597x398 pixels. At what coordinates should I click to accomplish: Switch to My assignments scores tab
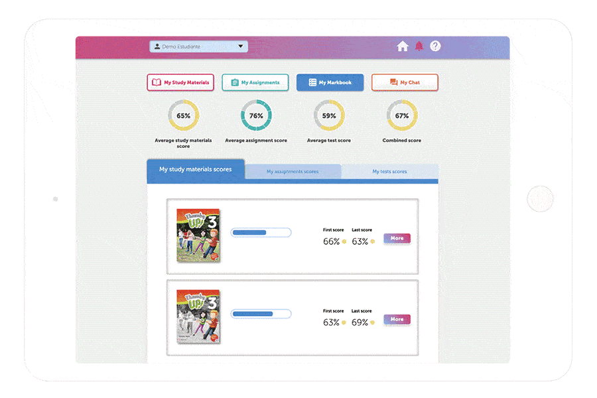(293, 172)
